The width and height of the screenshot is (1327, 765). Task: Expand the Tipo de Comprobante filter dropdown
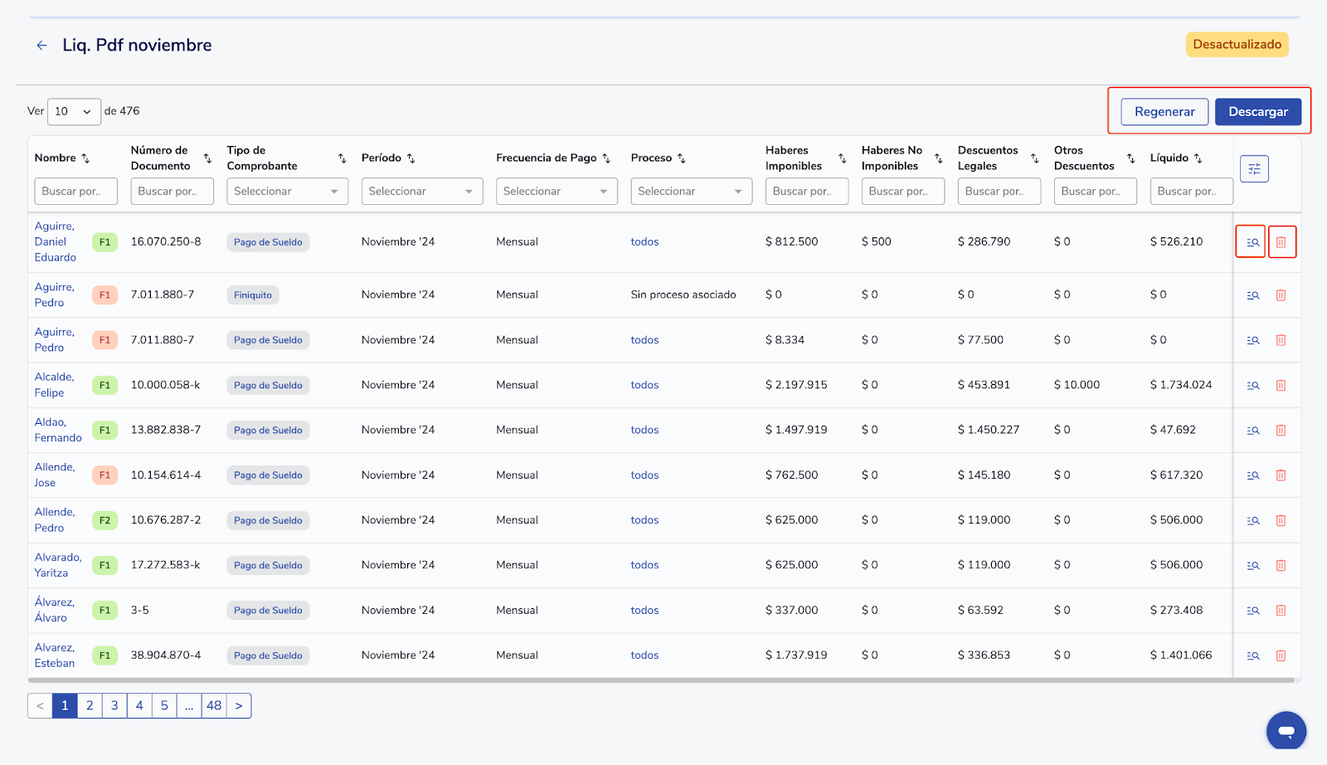coord(285,192)
